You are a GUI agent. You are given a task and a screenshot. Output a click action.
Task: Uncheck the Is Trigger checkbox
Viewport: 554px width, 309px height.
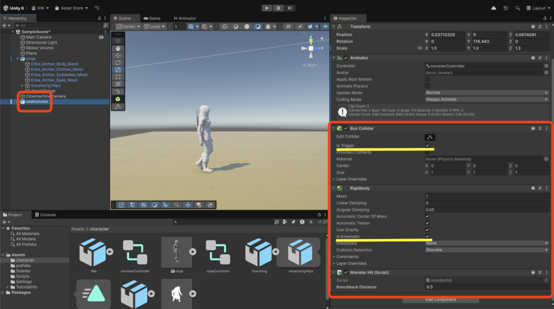(427, 145)
